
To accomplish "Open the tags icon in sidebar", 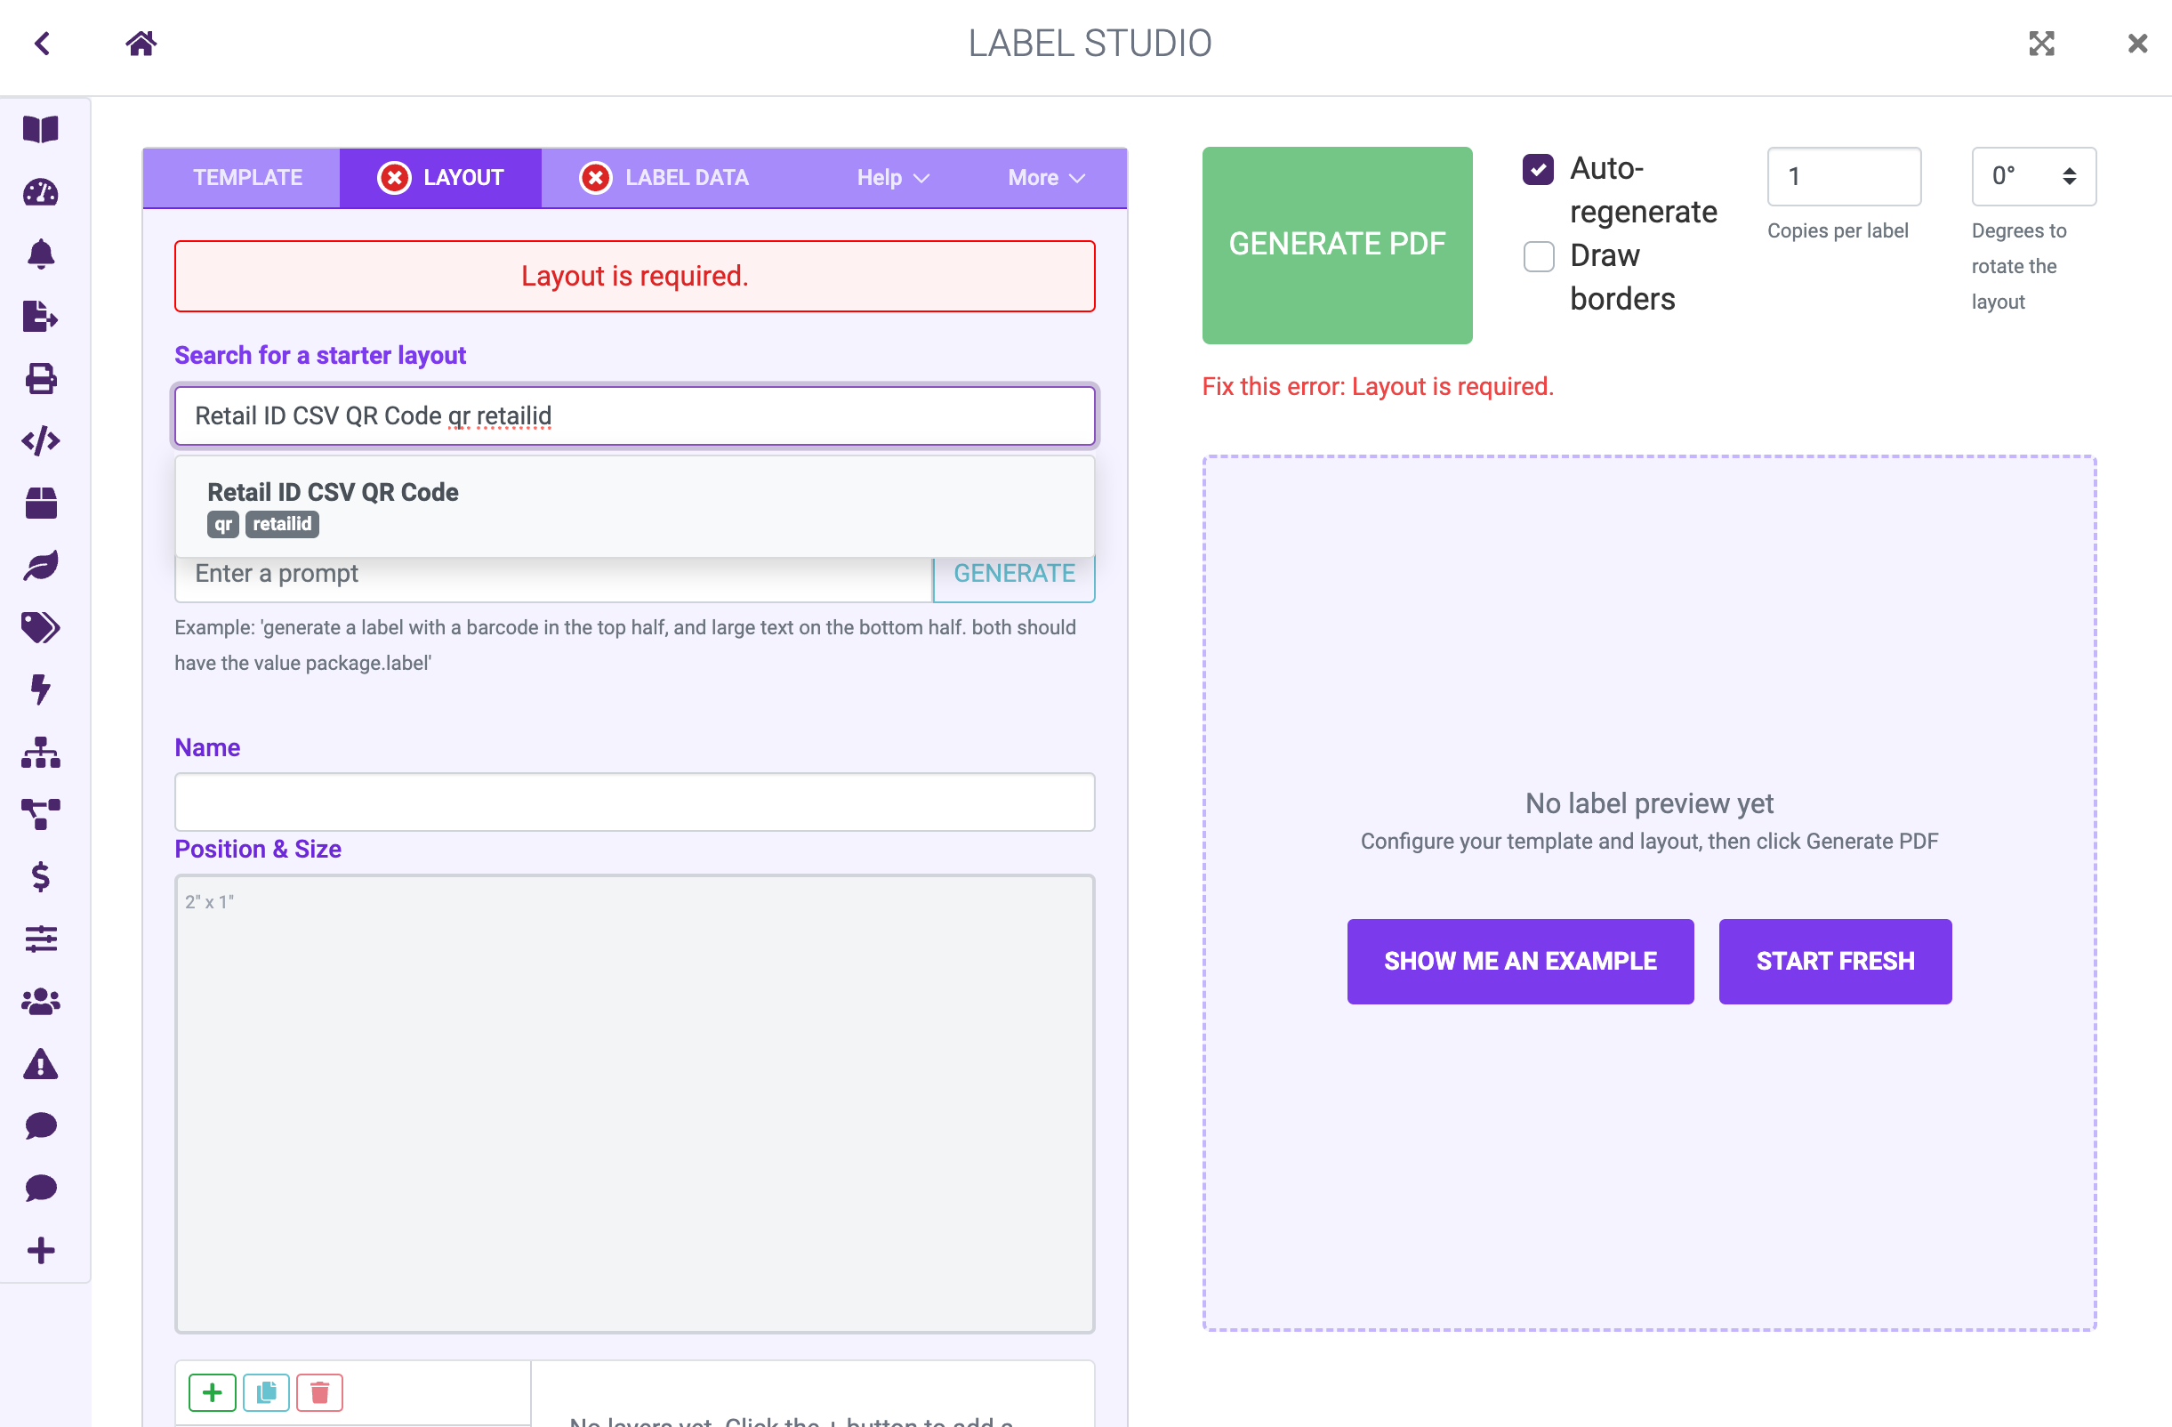I will (x=41, y=627).
